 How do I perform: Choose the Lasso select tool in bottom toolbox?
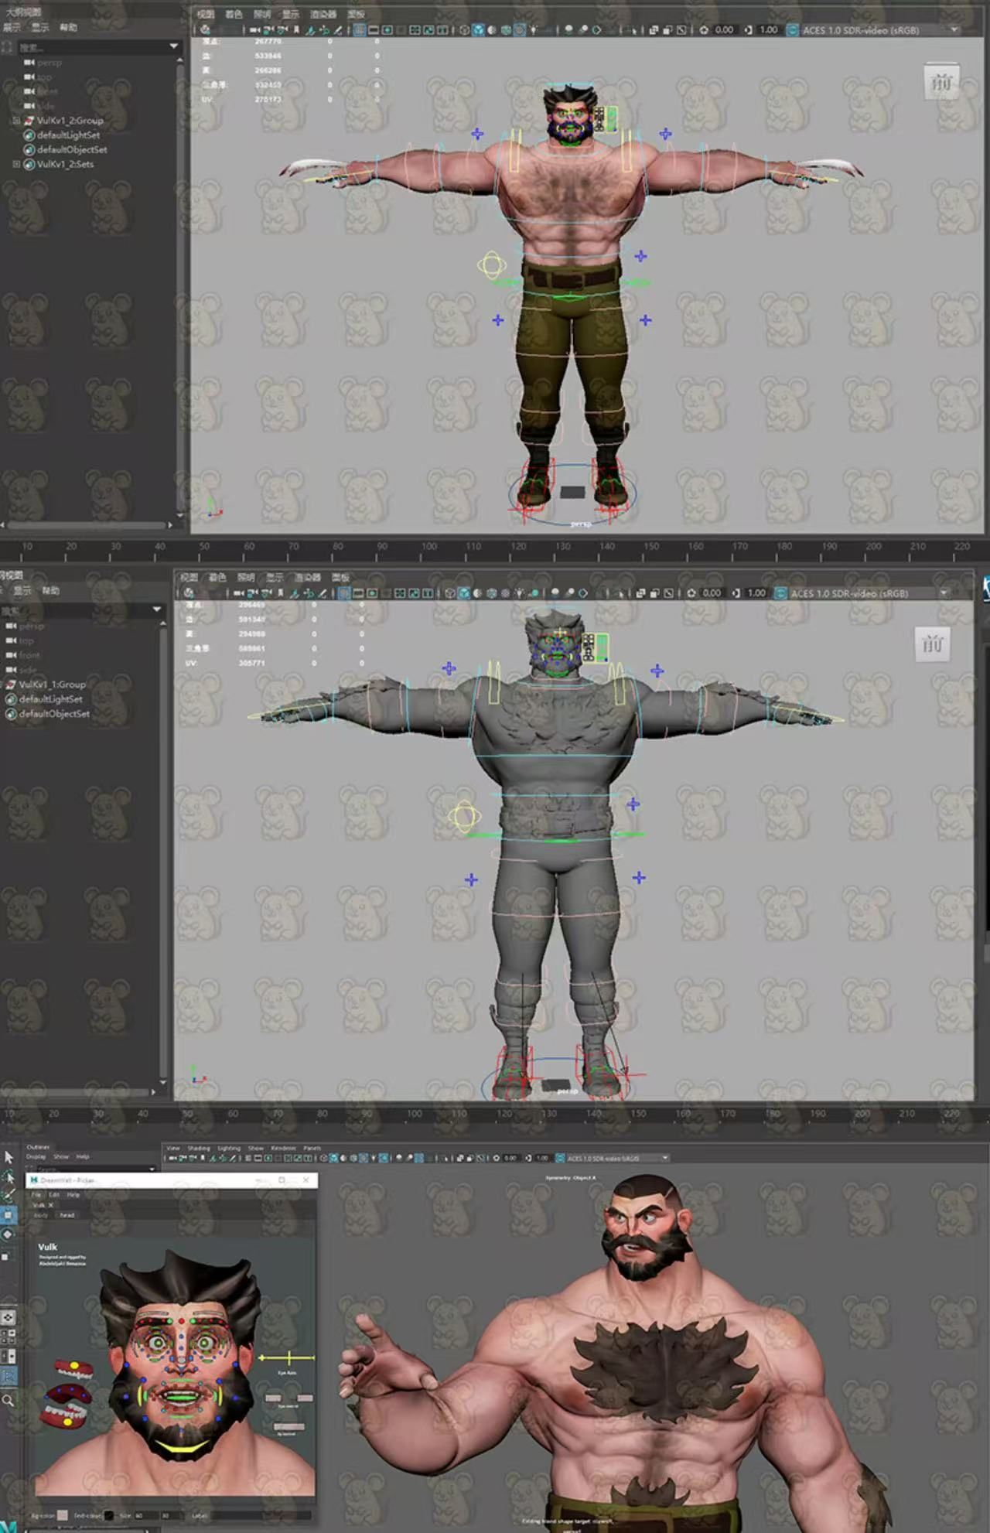9,1176
